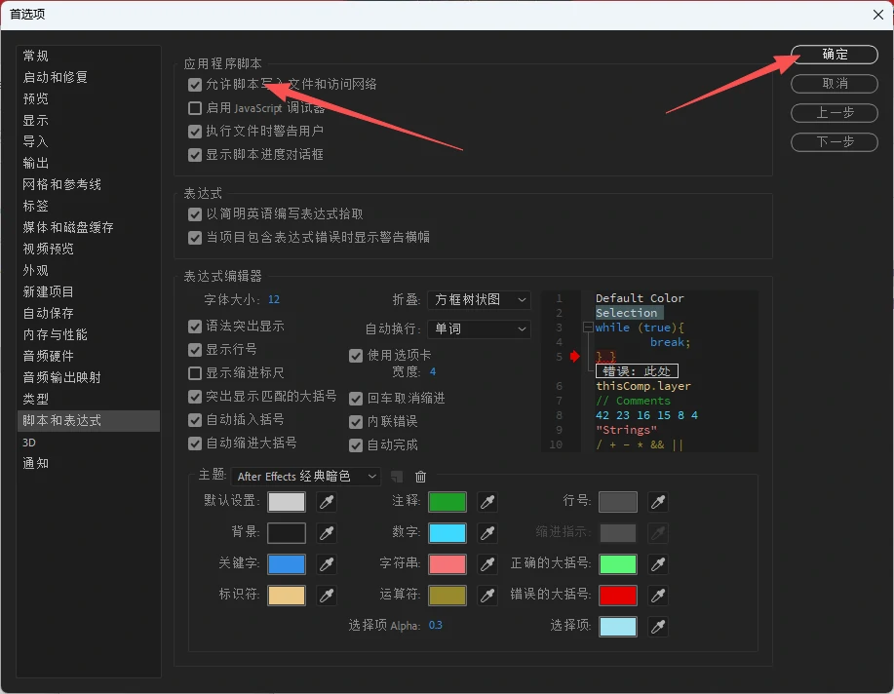Toggle 显示行号 checkbox

pyautogui.click(x=195, y=350)
